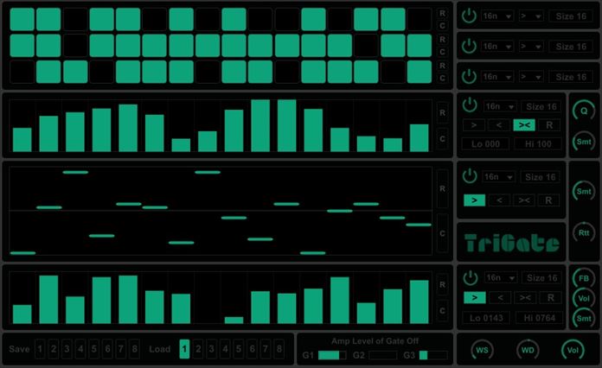602x368 pixels.
Task: Select ping-pong direction in bottom sequencer
Action: tap(523, 297)
